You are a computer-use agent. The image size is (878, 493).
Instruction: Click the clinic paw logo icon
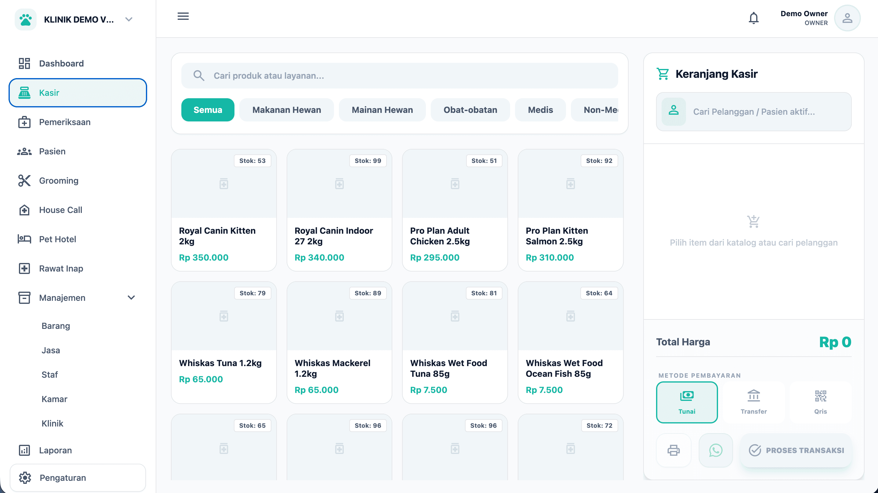[26, 20]
